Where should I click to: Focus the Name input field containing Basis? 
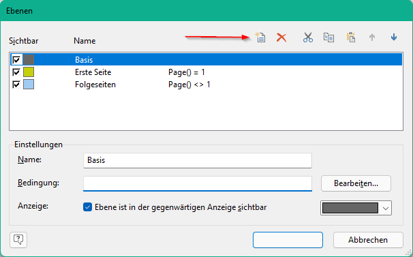click(x=198, y=160)
